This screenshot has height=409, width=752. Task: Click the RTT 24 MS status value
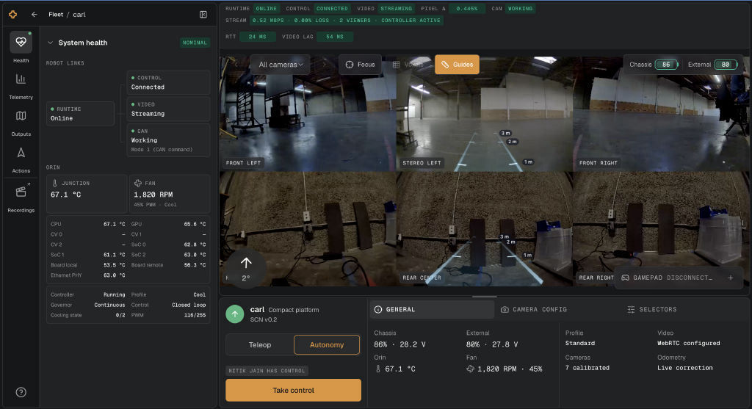tap(257, 37)
